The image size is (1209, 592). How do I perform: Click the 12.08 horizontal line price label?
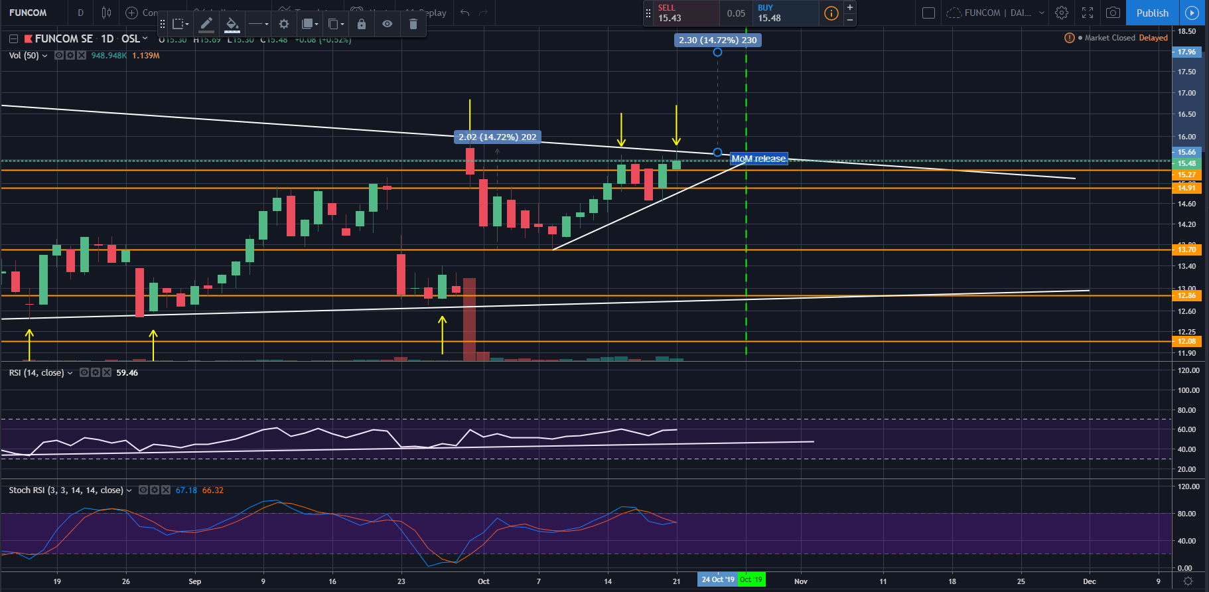coord(1186,341)
